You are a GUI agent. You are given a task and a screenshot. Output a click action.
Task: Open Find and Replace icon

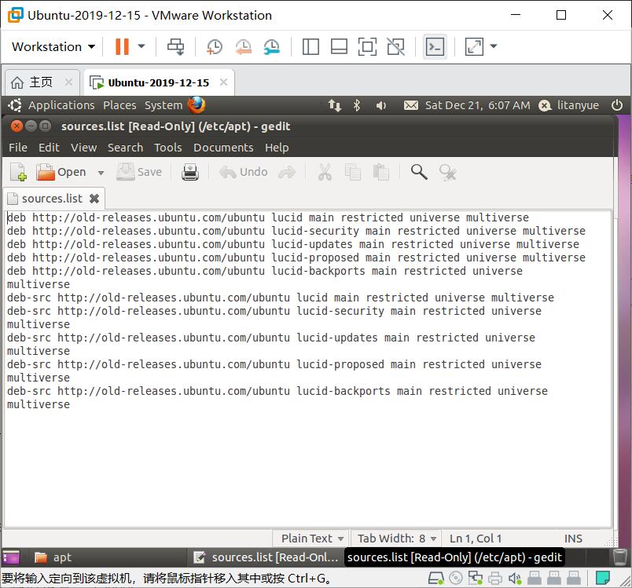pos(448,172)
